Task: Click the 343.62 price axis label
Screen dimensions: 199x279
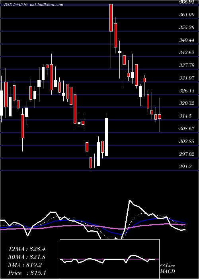Action: tap(187, 53)
